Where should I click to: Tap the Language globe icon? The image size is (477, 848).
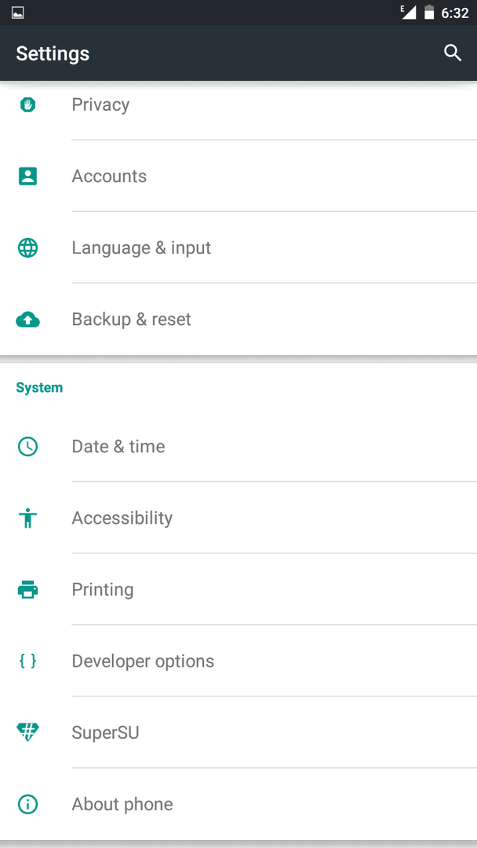point(27,247)
